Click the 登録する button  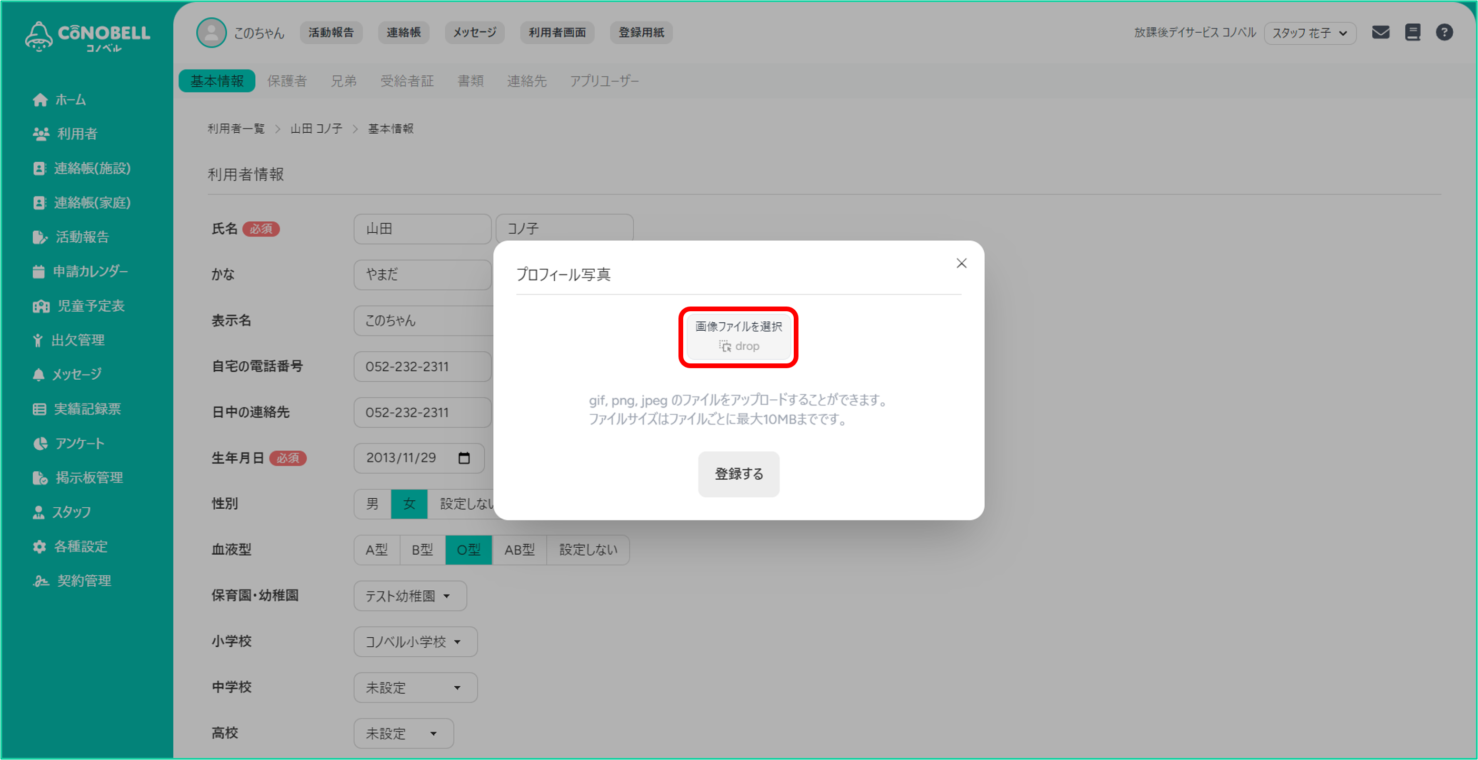click(738, 474)
